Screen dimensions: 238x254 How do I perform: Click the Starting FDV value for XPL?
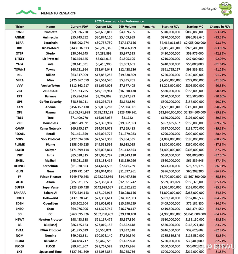[170, 112]
